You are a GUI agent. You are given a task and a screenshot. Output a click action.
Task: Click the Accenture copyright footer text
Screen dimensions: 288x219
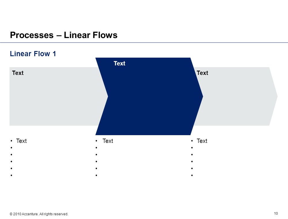[x=39, y=214]
